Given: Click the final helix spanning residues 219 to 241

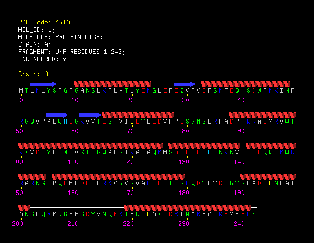Looking at the screenshot, I should pyautogui.click(x=187, y=207).
